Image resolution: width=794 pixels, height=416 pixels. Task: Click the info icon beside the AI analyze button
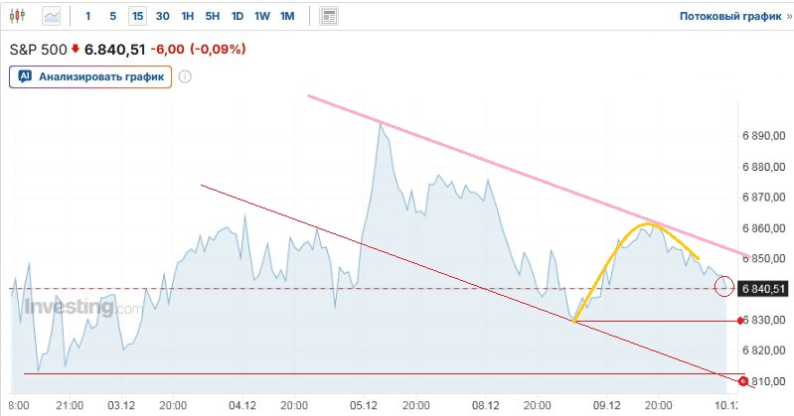[185, 76]
